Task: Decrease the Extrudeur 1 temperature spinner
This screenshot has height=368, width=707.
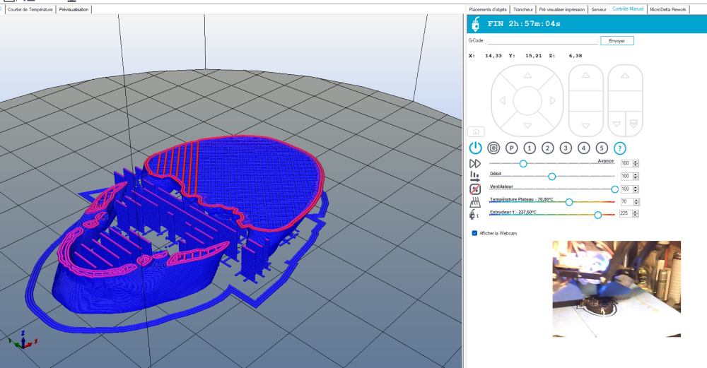Action: [636, 216]
